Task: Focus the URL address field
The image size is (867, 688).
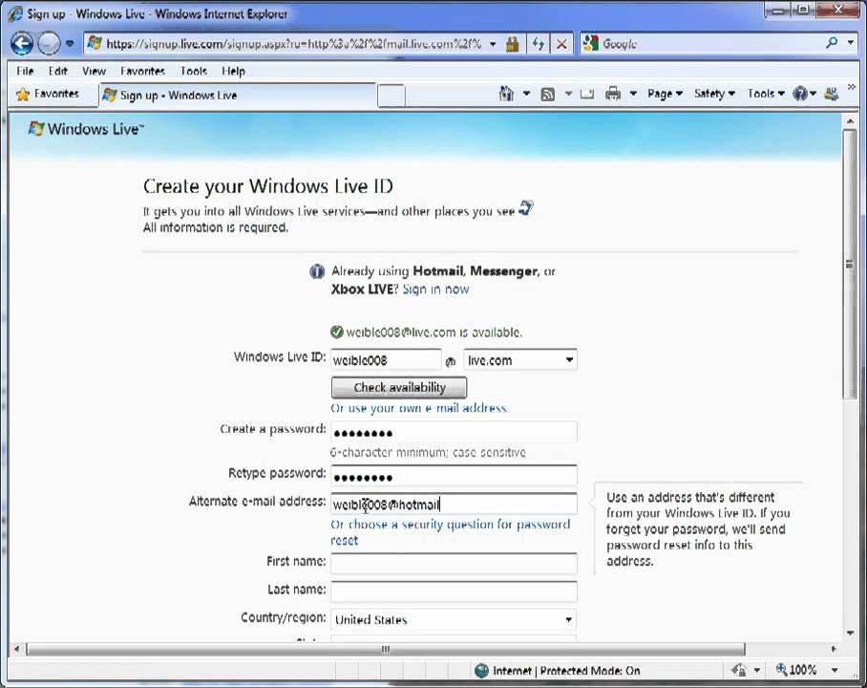Action: 293,44
